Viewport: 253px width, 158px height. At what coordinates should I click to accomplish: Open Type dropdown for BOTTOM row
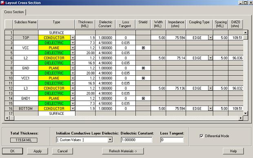[x=73, y=108]
